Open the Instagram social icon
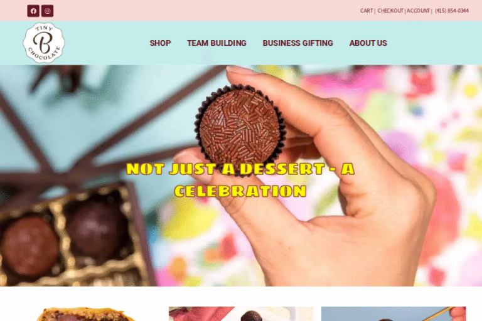 coord(47,11)
